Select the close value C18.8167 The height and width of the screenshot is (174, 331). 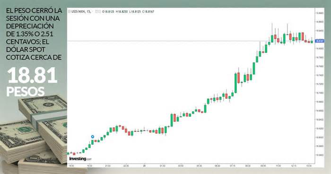[148, 12]
